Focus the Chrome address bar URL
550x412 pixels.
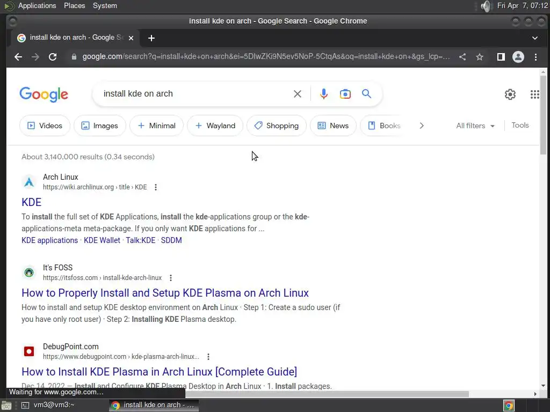pyautogui.click(x=266, y=57)
